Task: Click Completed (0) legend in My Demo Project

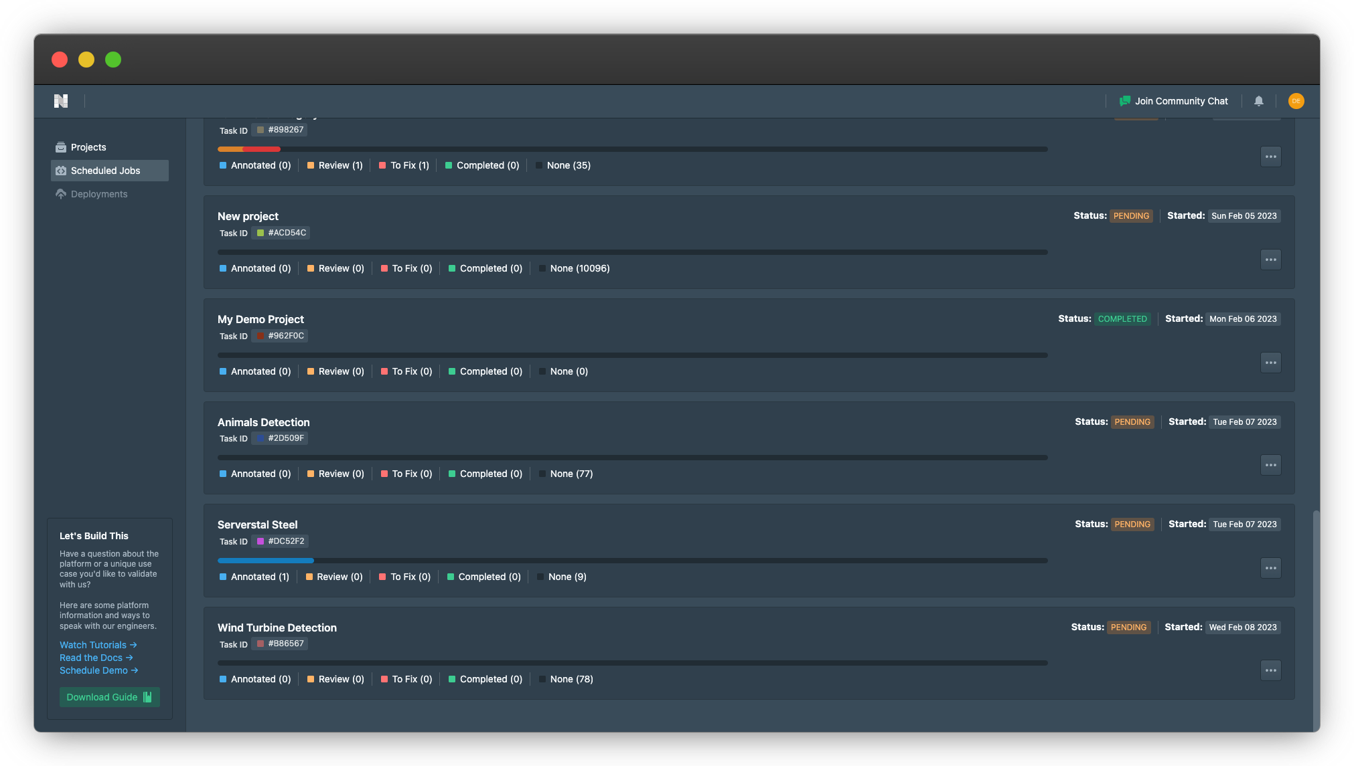Action: 485,371
